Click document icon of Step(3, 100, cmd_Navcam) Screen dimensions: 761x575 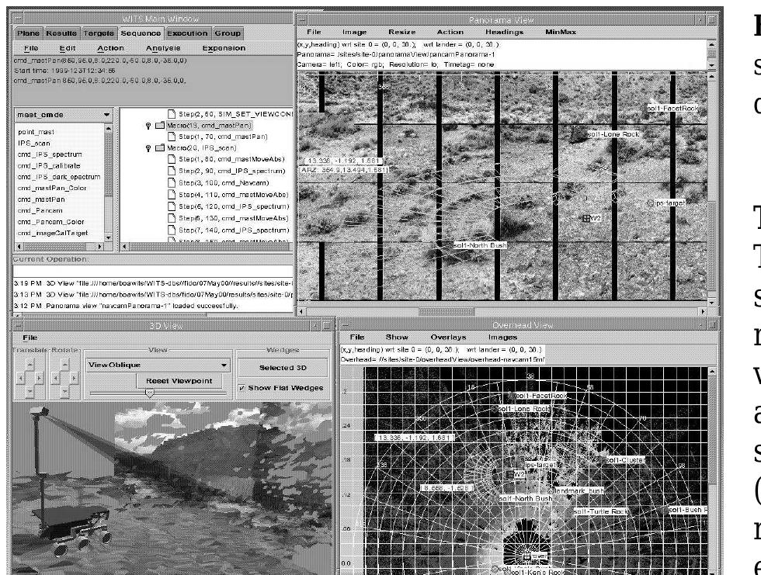tap(172, 183)
